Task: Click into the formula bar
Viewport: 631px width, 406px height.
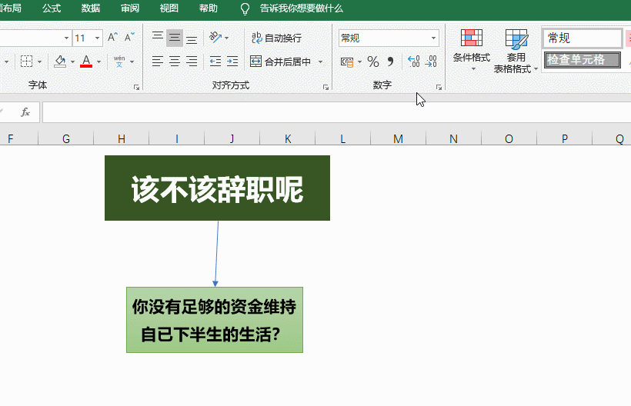Action: click(336, 112)
